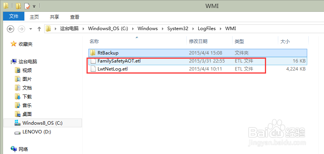Click the Back navigation arrow
324x154 pixels.
10,29
